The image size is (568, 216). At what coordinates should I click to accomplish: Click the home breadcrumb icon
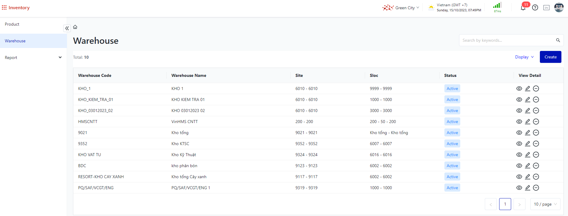click(75, 27)
